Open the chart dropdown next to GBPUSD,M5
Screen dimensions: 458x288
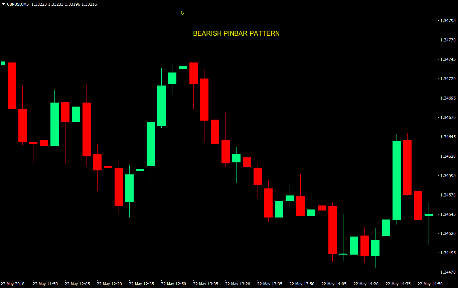(3, 4)
